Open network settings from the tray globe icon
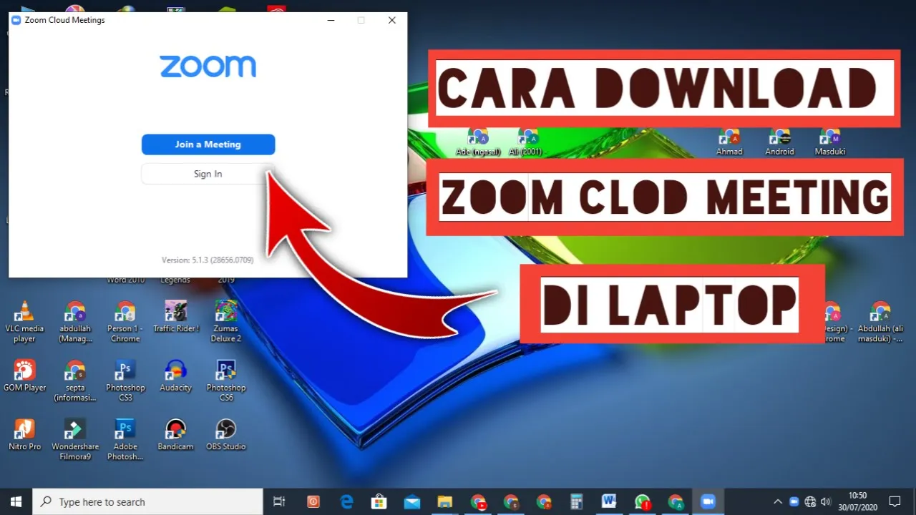916x515 pixels. [x=810, y=501]
